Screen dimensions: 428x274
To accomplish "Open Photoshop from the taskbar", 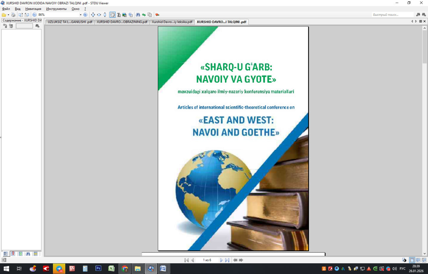I will [98, 268].
